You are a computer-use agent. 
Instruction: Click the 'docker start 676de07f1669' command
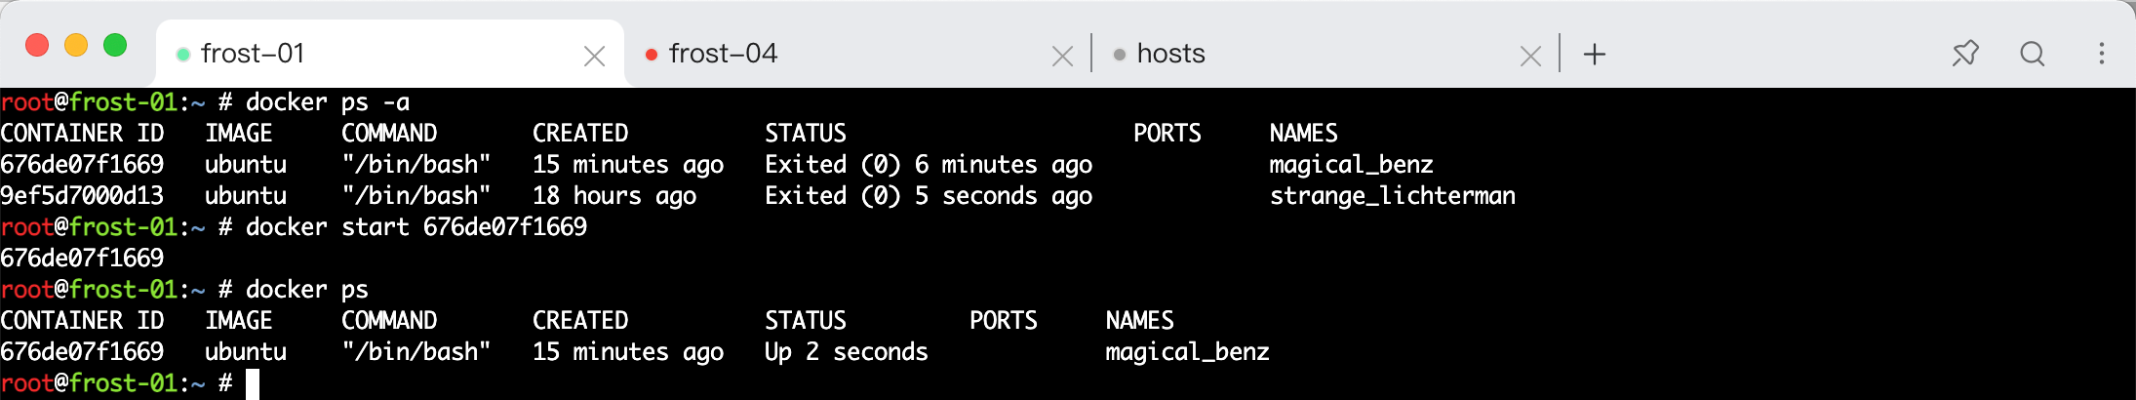(416, 227)
